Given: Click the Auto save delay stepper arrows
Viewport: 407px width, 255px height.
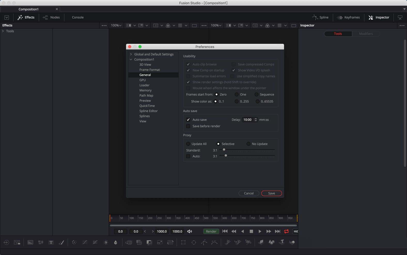Looking at the screenshot, I should tap(256, 120).
